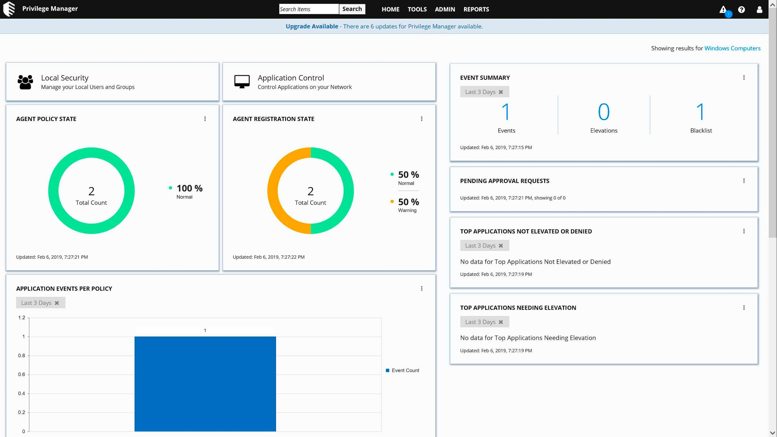Remove Last 3 Days filter on Application Events

[x=57, y=303]
